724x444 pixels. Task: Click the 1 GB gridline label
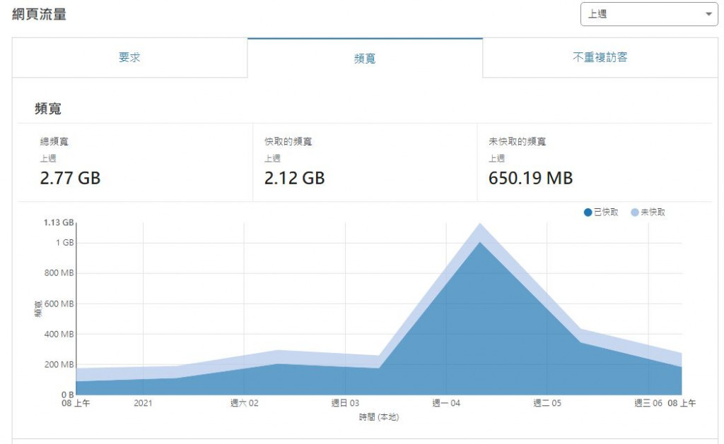tap(64, 243)
